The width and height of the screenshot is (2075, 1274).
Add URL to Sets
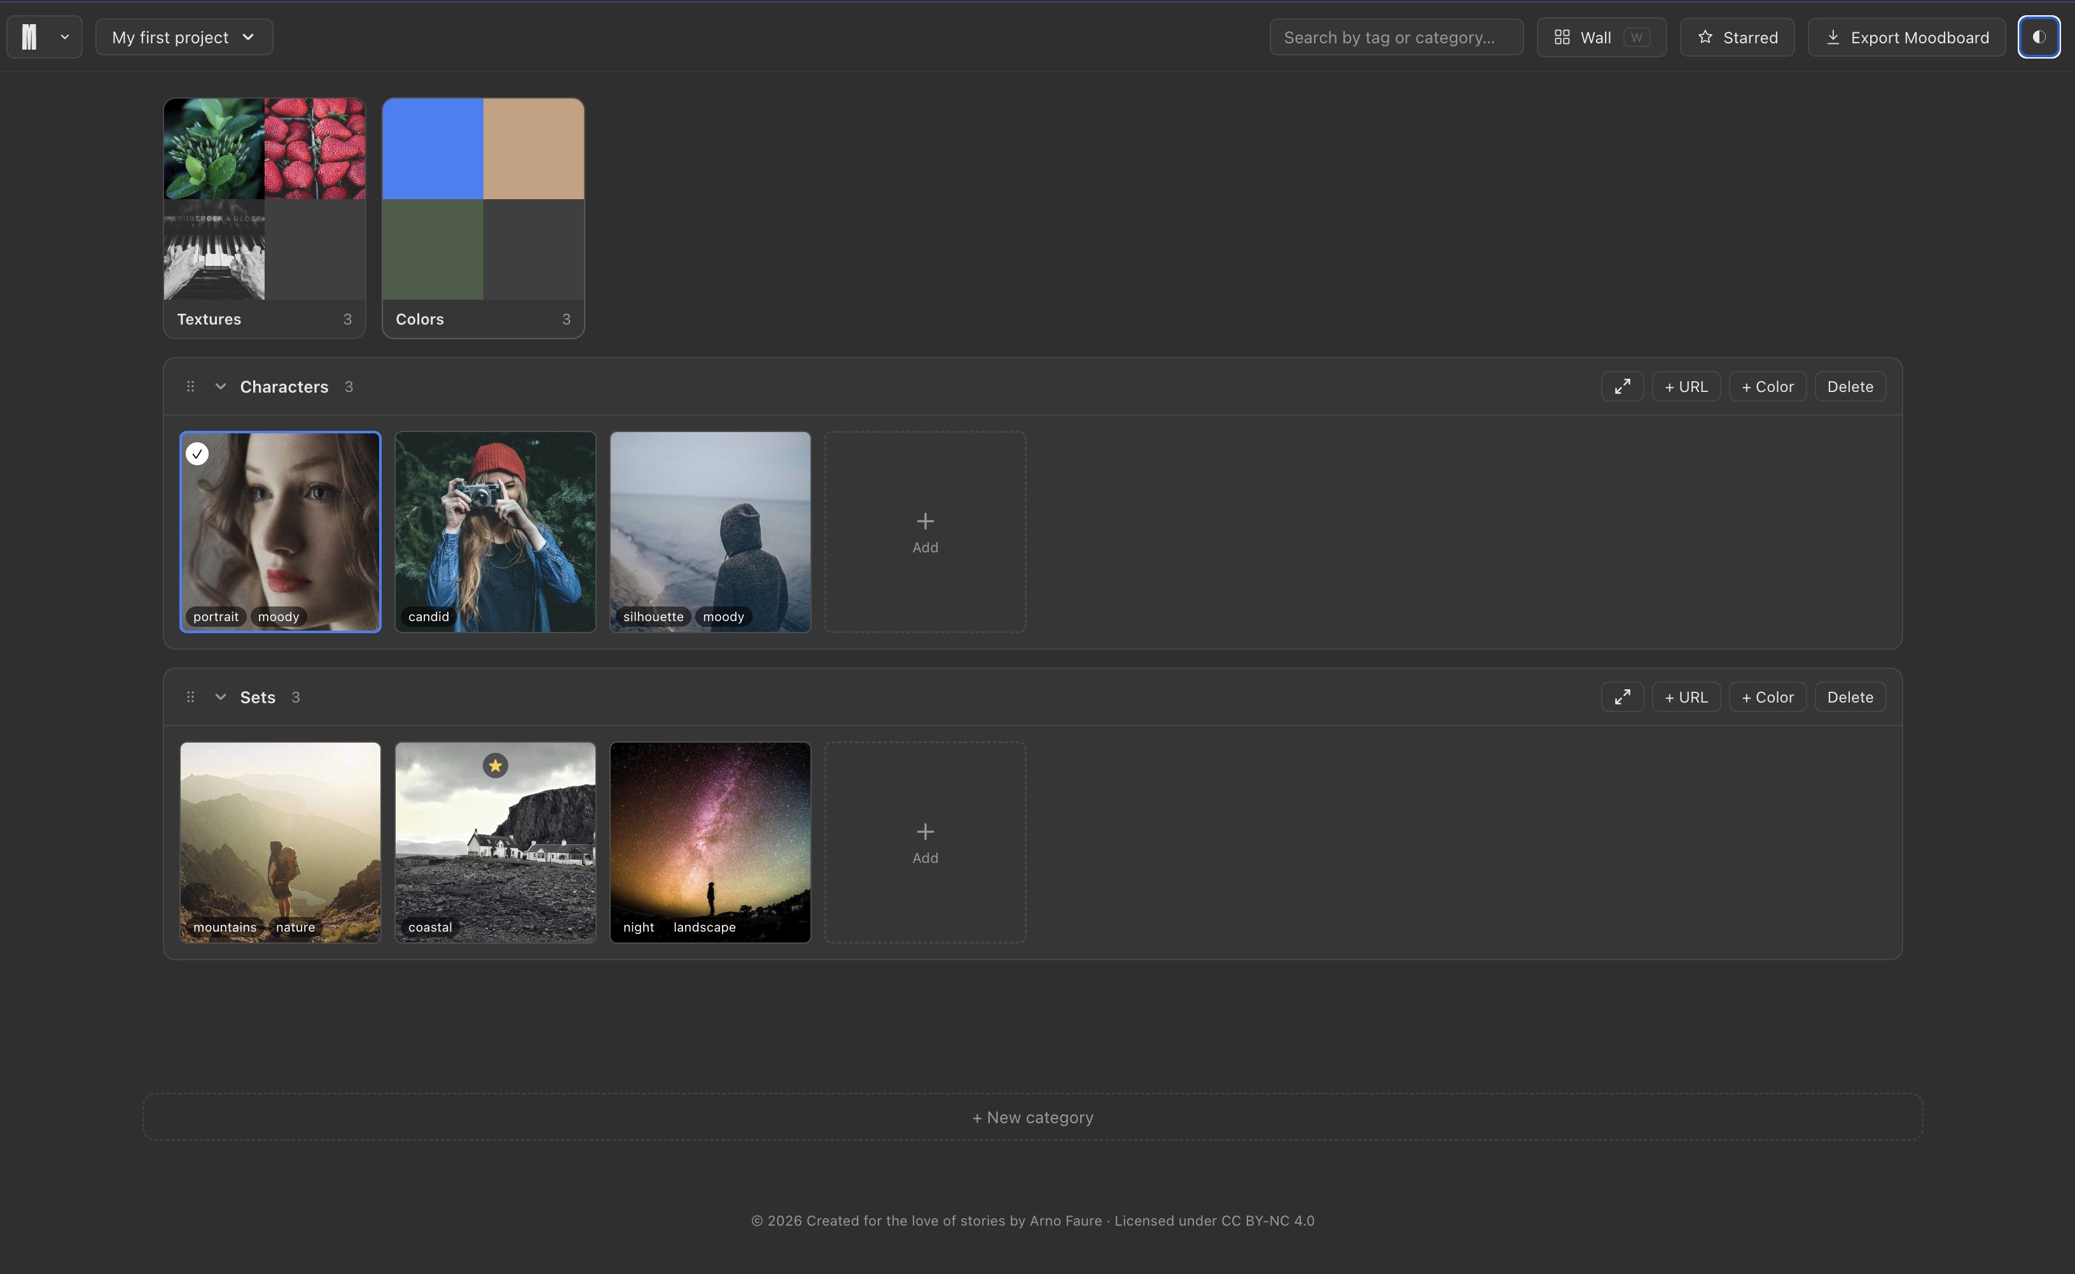coord(1686,697)
